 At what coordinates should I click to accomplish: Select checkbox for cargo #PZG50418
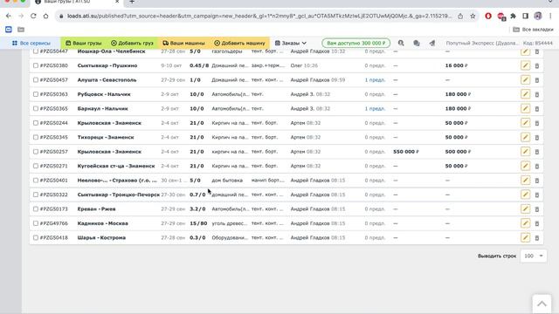[36, 237]
